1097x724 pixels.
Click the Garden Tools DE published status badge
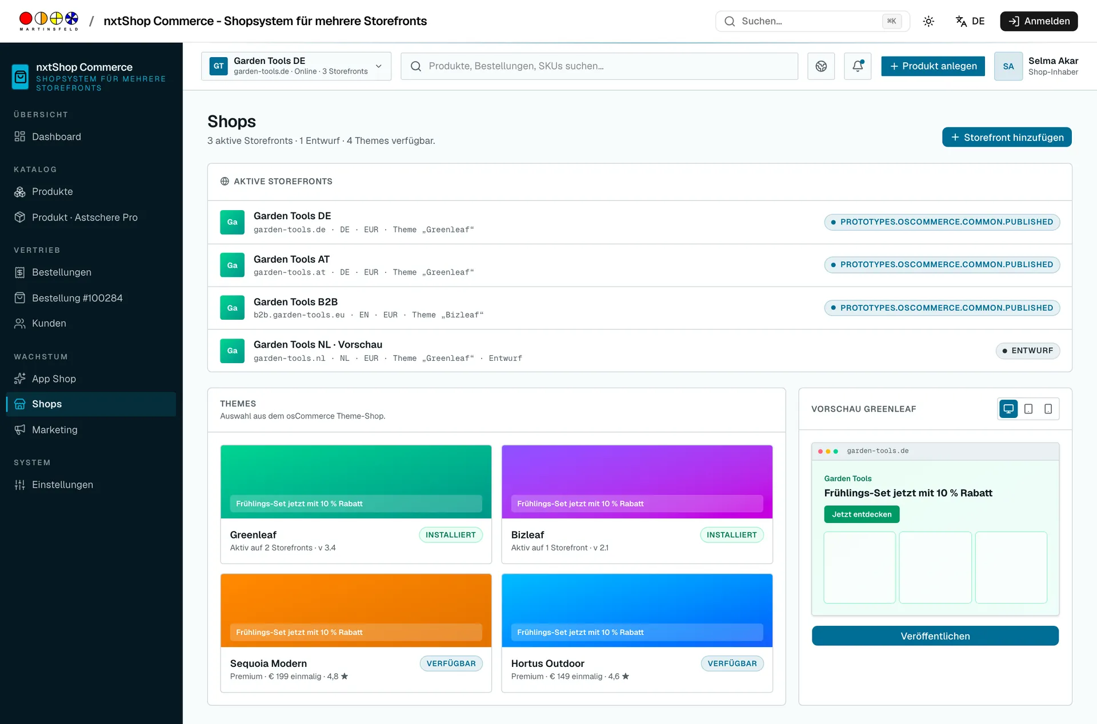942,222
